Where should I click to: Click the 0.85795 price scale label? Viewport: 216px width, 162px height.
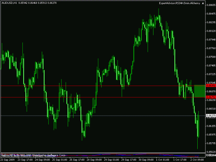[x=211, y=143]
